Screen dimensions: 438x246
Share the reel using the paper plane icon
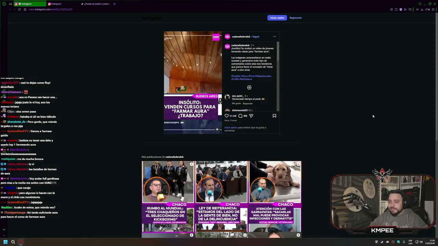(x=251, y=116)
